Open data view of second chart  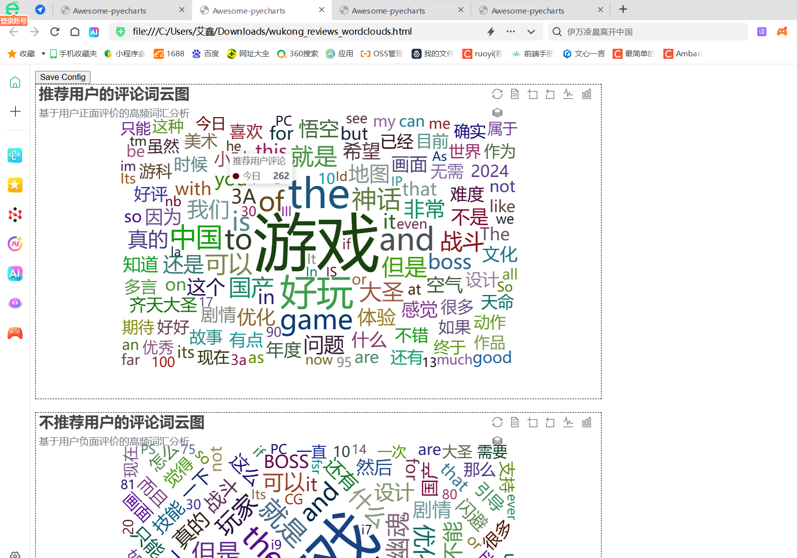click(515, 422)
